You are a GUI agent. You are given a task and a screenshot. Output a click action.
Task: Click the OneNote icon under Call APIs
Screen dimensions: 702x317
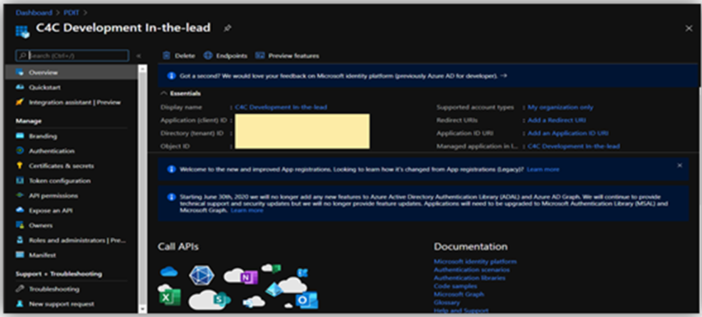(249, 278)
